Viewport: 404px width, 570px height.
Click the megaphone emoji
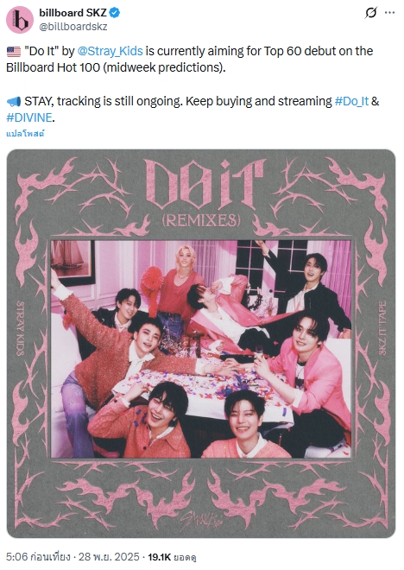pyautogui.click(x=14, y=101)
